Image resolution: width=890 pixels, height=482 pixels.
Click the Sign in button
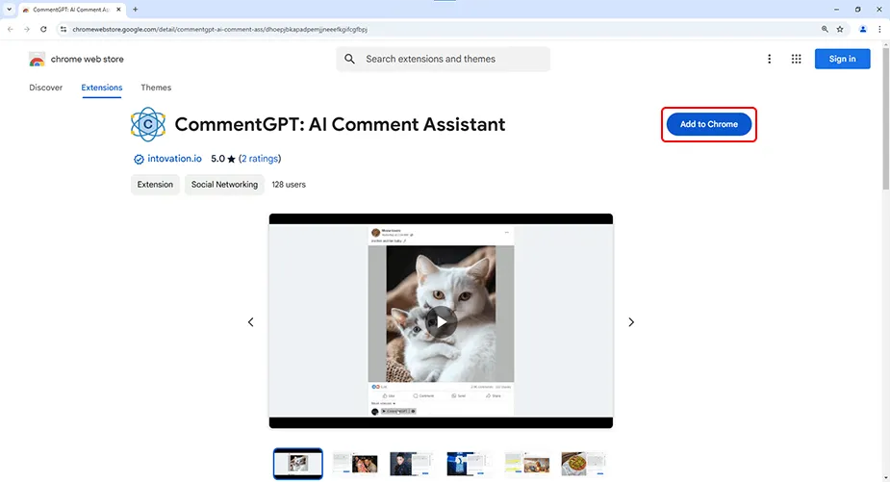842,59
